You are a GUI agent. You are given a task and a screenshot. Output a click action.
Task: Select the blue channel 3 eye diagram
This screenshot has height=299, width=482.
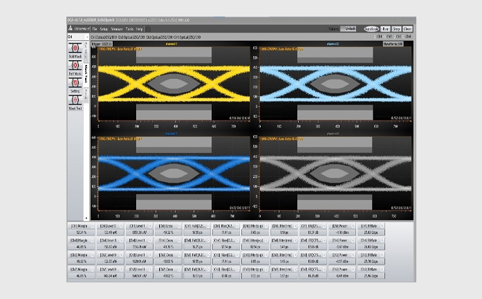[174, 174]
